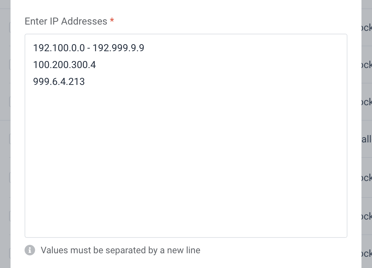Place cursor on the 999.6.4.213 line
Image resolution: width=372 pixels, height=268 pixels.
coord(59,82)
